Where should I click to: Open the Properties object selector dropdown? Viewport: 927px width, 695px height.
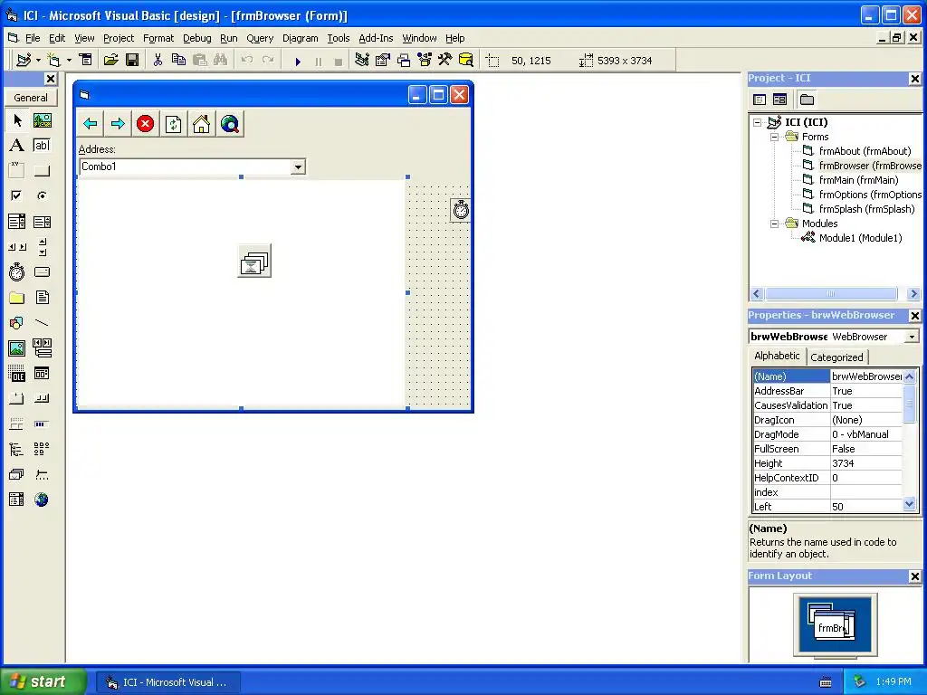click(912, 337)
